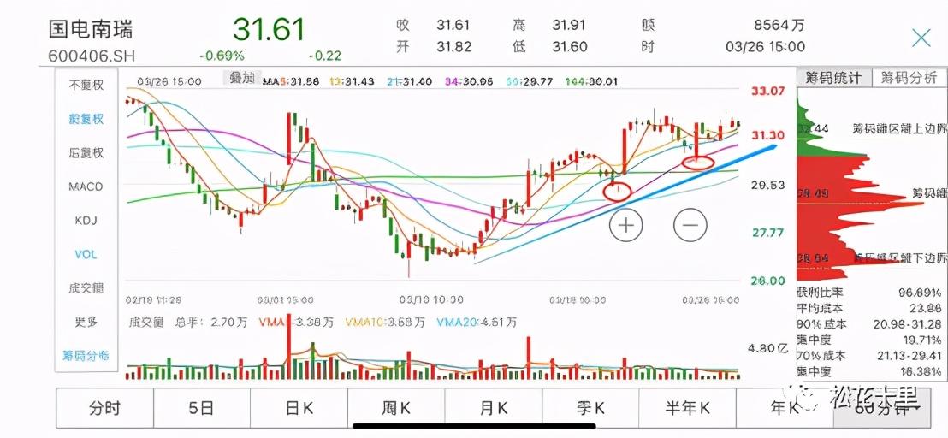Click the chip distribution histogram chart
The width and height of the screenshot is (948, 438).
coord(862,184)
